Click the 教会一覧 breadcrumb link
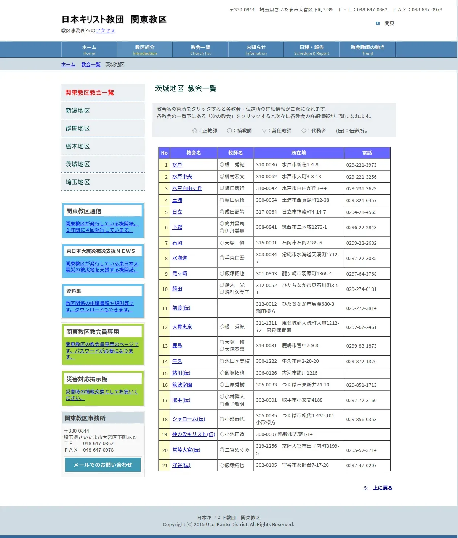 (x=91, y=65)
